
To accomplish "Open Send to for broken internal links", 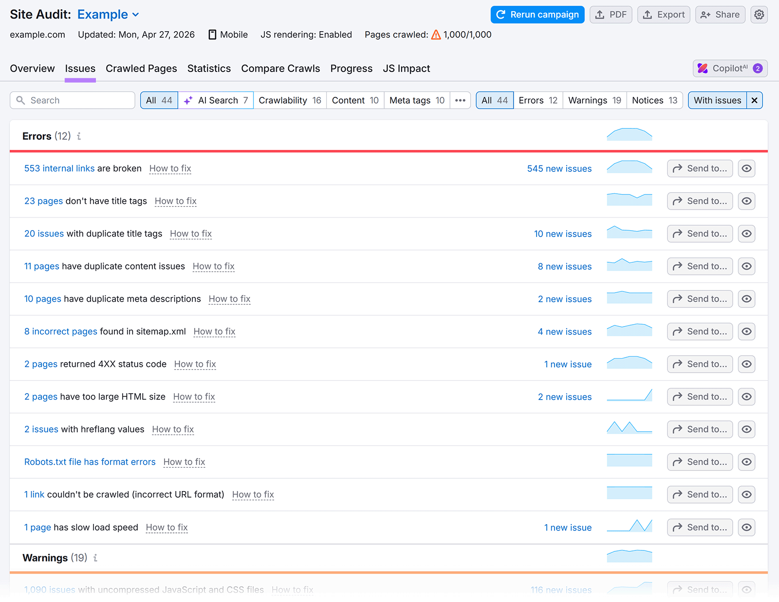I will pyautogui.click(x=700, y=168).
